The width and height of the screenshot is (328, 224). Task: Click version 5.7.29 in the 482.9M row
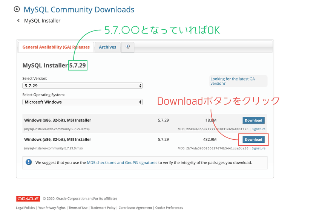click(x=163, y=139)
